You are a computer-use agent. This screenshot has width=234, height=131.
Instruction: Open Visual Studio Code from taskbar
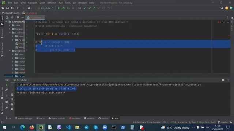tap(68, 127)
